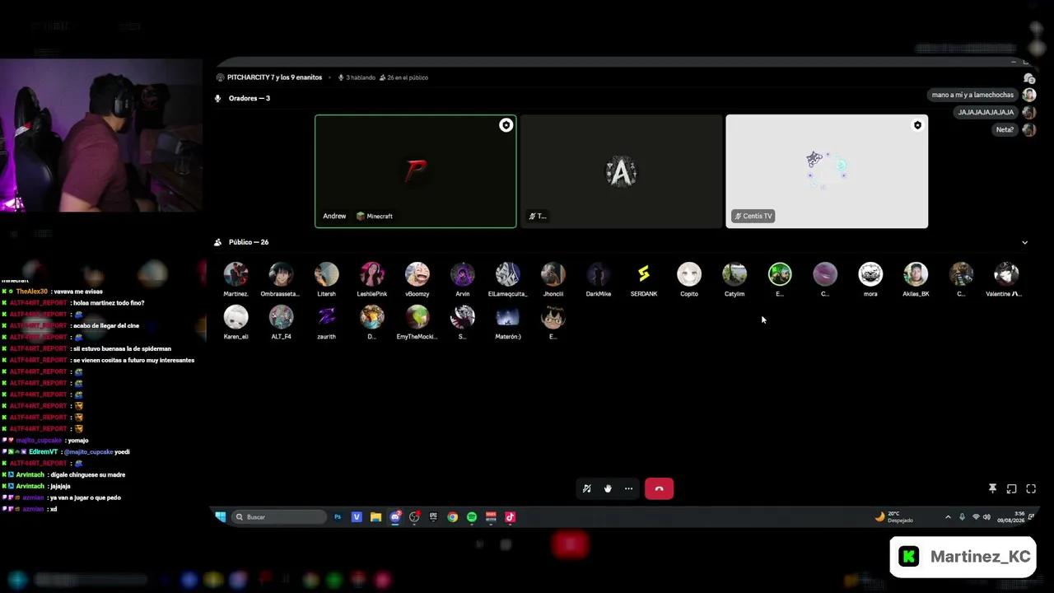This screenshot has width=1054, height=593.
Task: Open File Explorer from the taskbar
Action: click(x=375, y=517)
